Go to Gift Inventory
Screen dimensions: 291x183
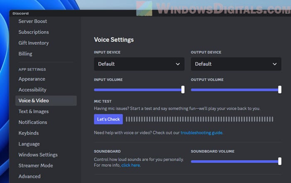point(33,43)
